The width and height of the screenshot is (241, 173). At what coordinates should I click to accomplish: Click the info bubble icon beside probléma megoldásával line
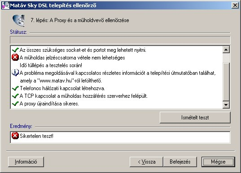(15, 73)
